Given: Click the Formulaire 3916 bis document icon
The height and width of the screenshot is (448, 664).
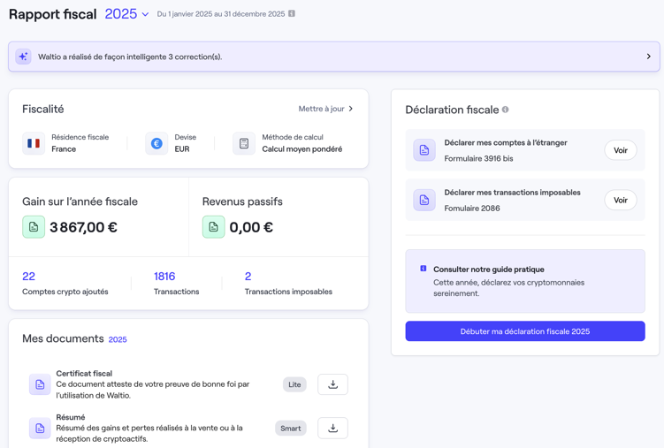Looking at the screenshot, I should (424, 150).
